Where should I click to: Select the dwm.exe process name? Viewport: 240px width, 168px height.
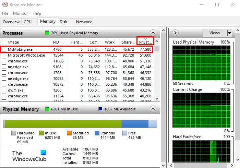click(x=16, y=90)
